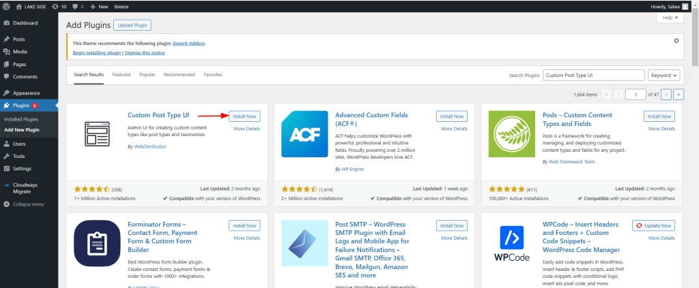This screenshot has width=699, height=288.
Task: Open Installed Plugins submenu item
Action: pyautogui.click(x=21, y=119)
